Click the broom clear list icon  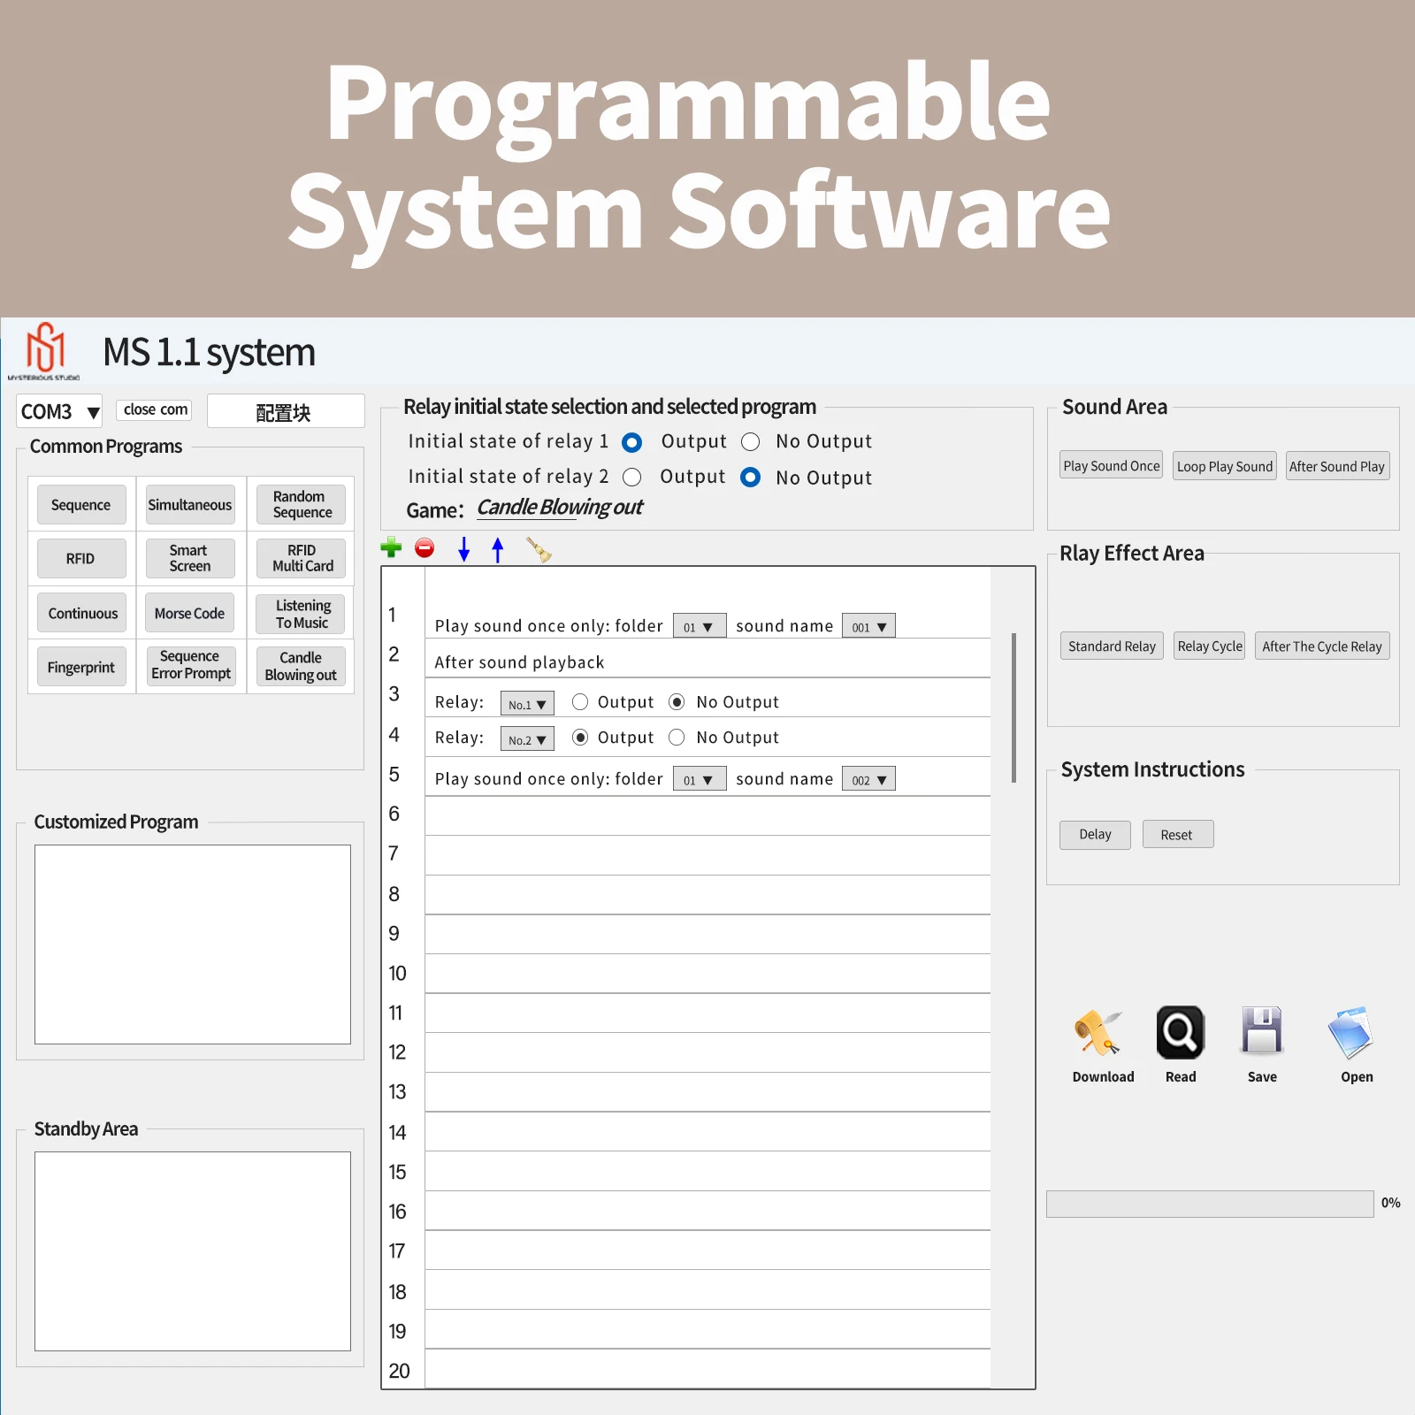[538, 549]
